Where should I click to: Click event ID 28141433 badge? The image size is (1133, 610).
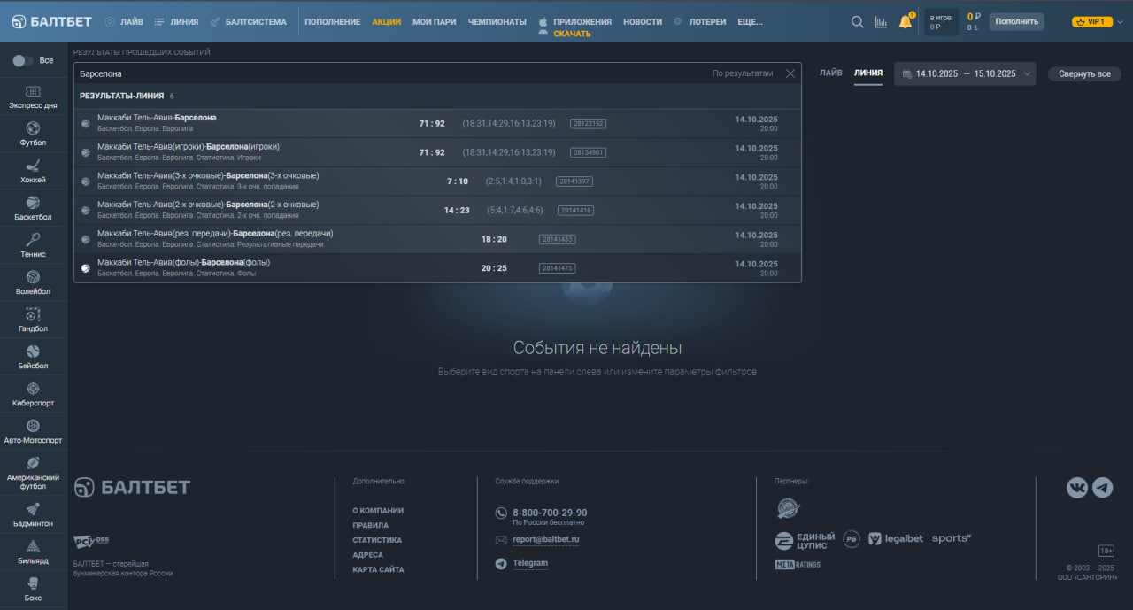(x=557, y=239)
